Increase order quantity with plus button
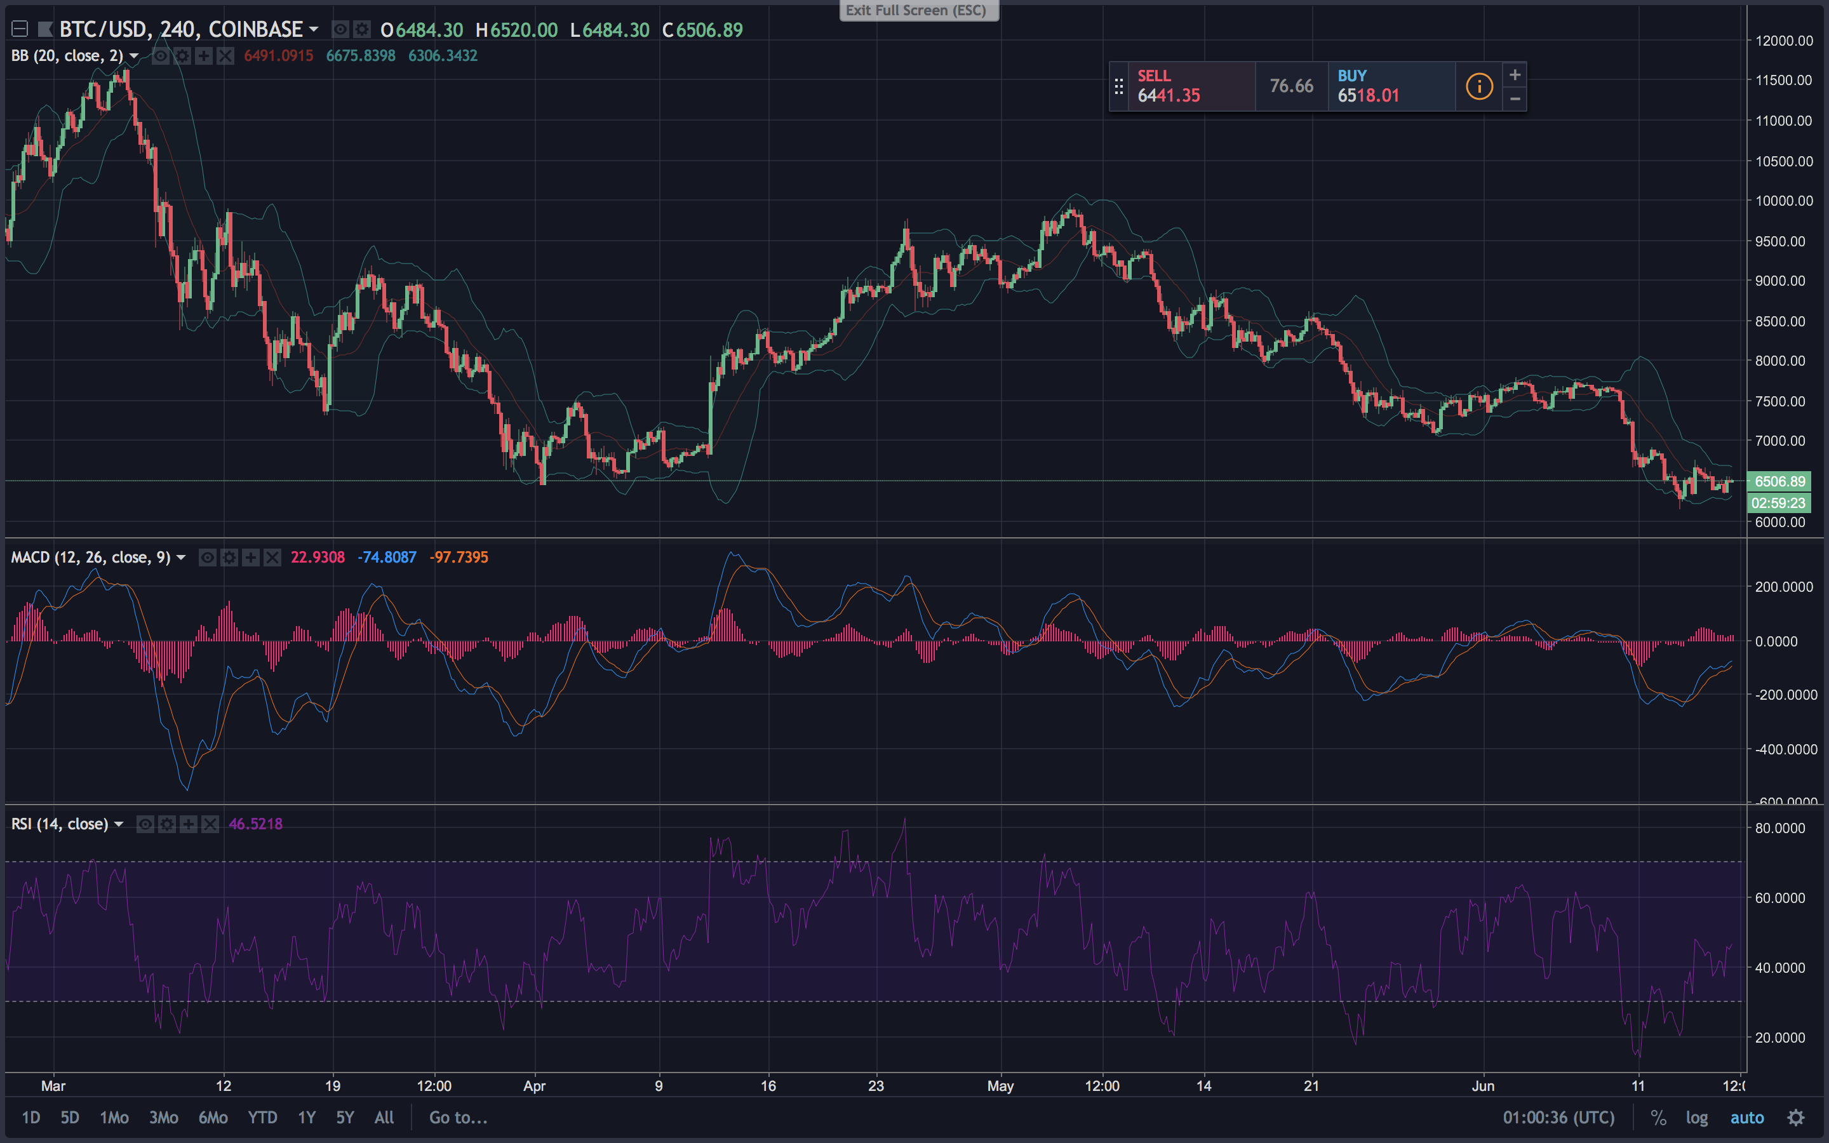 coord(1515,75)
